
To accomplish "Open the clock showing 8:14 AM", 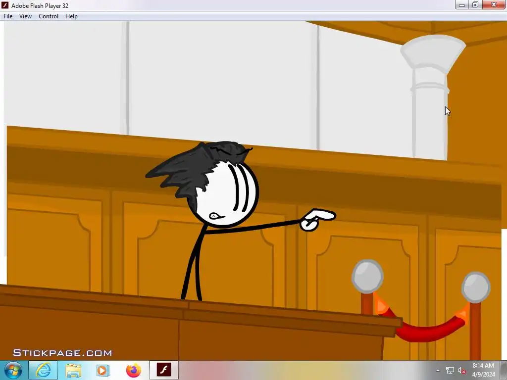I will pos(483,370).
